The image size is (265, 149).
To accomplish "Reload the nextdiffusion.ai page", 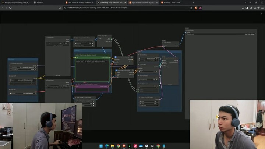I will tap(10, 8).
